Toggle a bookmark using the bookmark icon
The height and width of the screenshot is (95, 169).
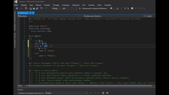132,8
